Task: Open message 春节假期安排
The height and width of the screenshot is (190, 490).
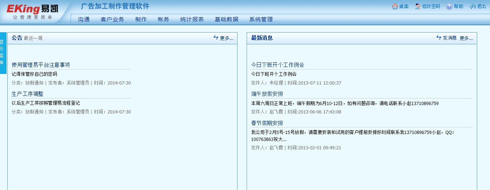Action: (x=267, y=123)
